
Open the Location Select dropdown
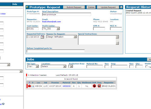tap(65, 66)
